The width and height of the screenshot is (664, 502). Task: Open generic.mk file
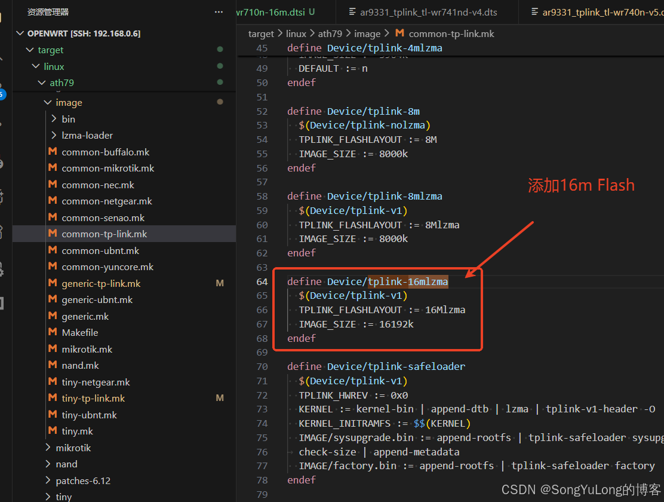pyautogui.click(x=85, y=316)
